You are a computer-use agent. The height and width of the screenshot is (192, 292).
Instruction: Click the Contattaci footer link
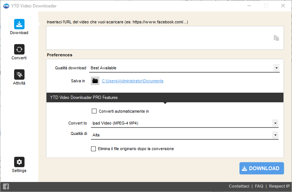239,186
